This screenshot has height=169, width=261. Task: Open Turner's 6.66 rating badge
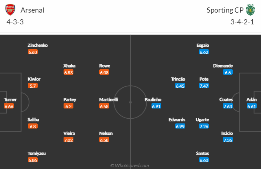tap(9, 106)
